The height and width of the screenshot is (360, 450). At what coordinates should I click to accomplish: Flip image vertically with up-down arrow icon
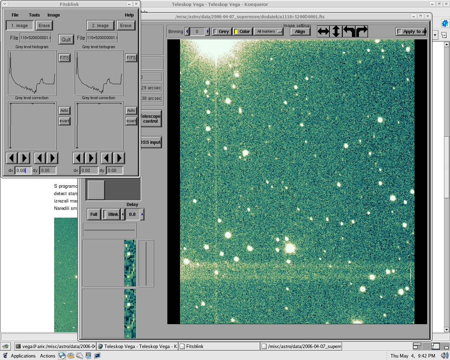[336, 31]
